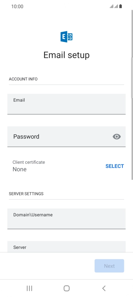This screenshot has height=297, width=133.
Task: Tap the Client certificate None value
Action: pyautogui.click(x=19, y=169)
